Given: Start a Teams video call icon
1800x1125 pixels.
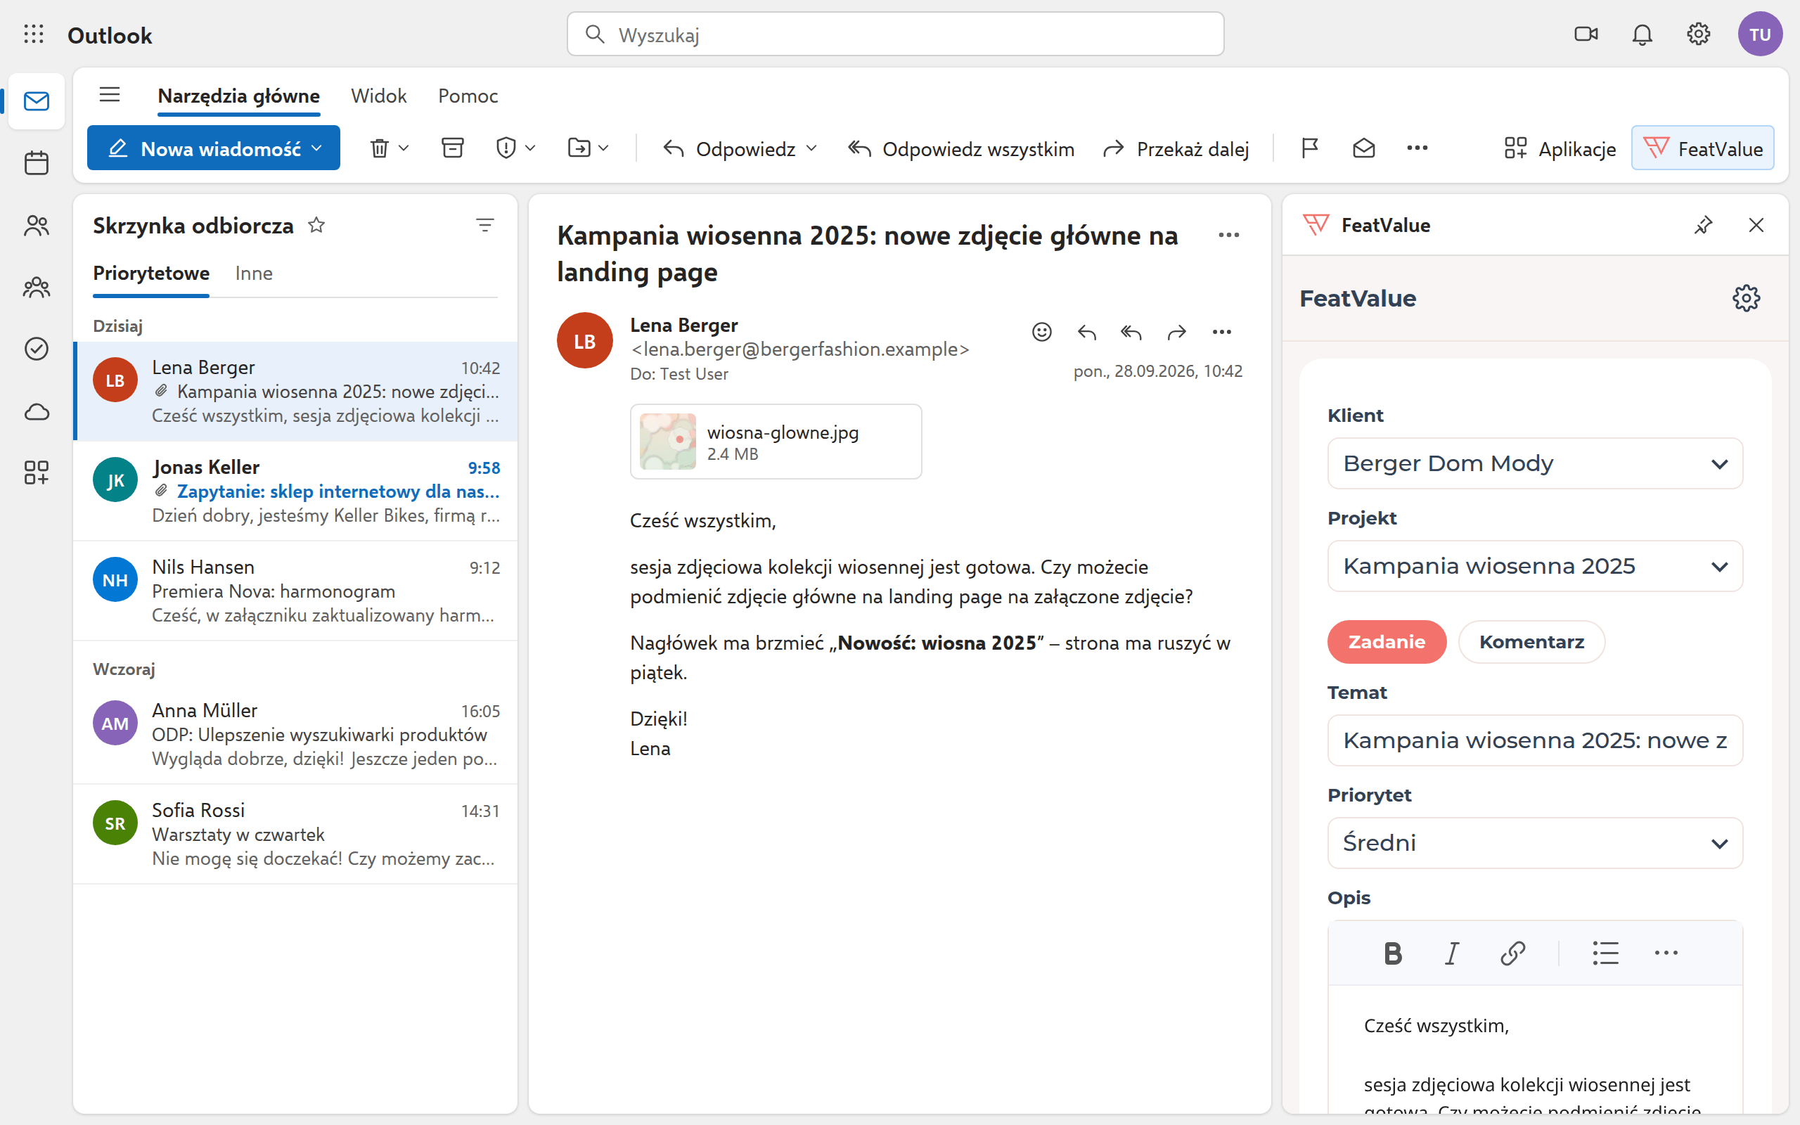Looking at the screenshot, I should point(1586,34).
